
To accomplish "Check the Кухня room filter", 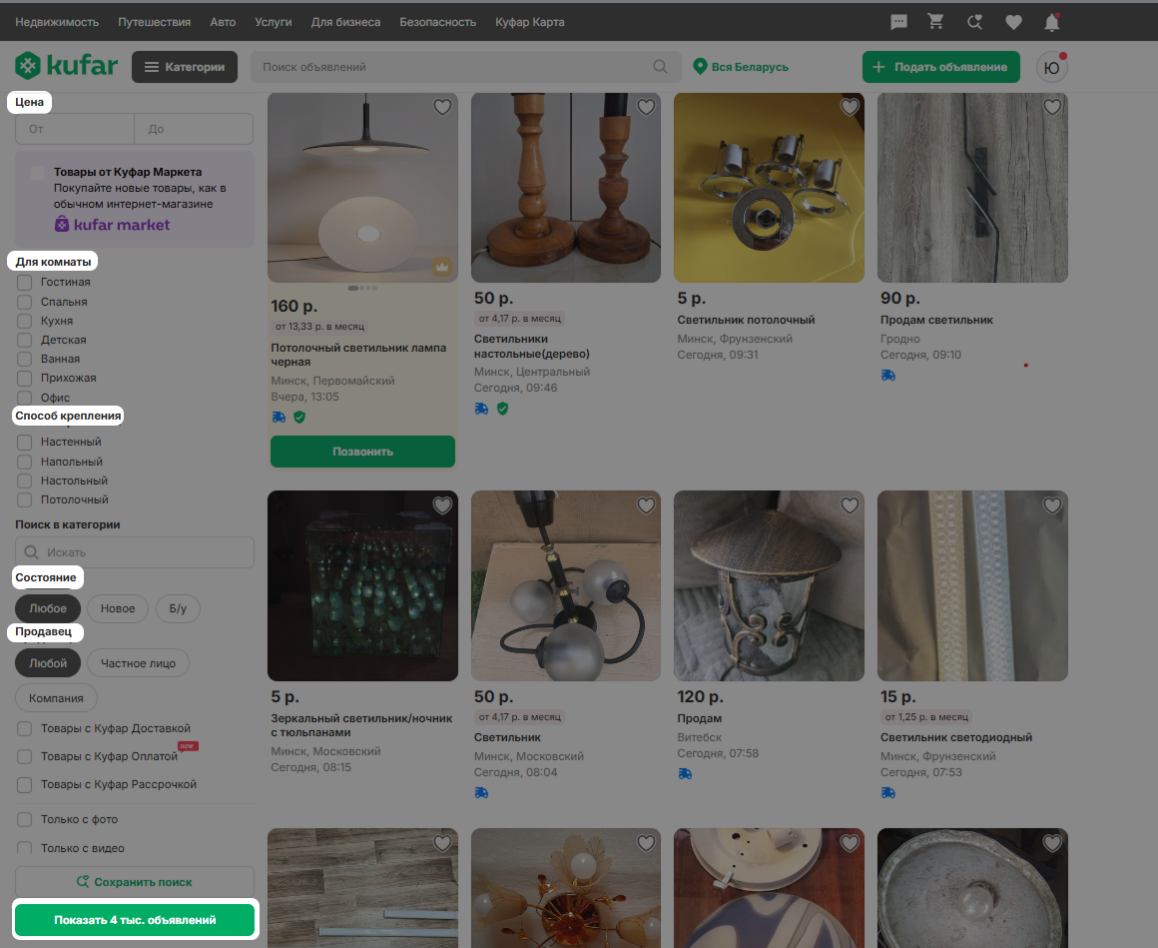I will click(24, 321).
